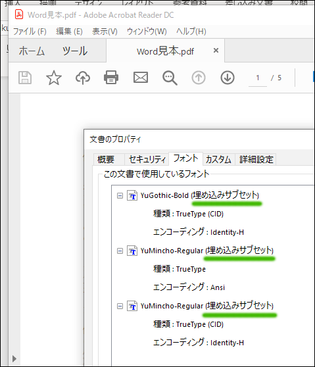The image size is (315, 367).
Task: Open the 表示(V) menu
Action: (105, 31)
